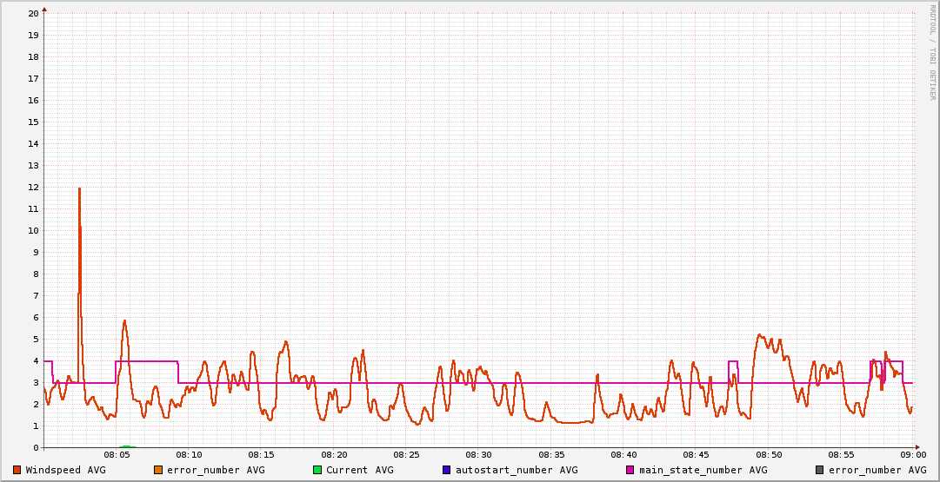This screenshot has height=482, width=940.
Task: Select the main_state_number AVG legend label
Action: pos(703,470)
